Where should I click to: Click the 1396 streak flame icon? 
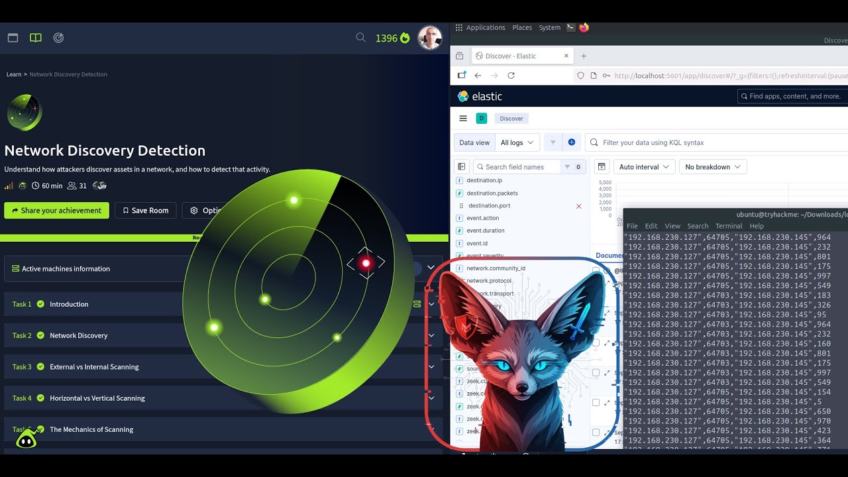pos(405,38)
